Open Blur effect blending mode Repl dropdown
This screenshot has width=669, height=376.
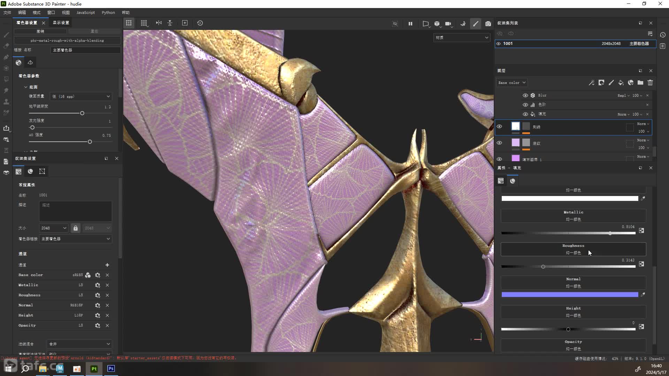point(623,95)
